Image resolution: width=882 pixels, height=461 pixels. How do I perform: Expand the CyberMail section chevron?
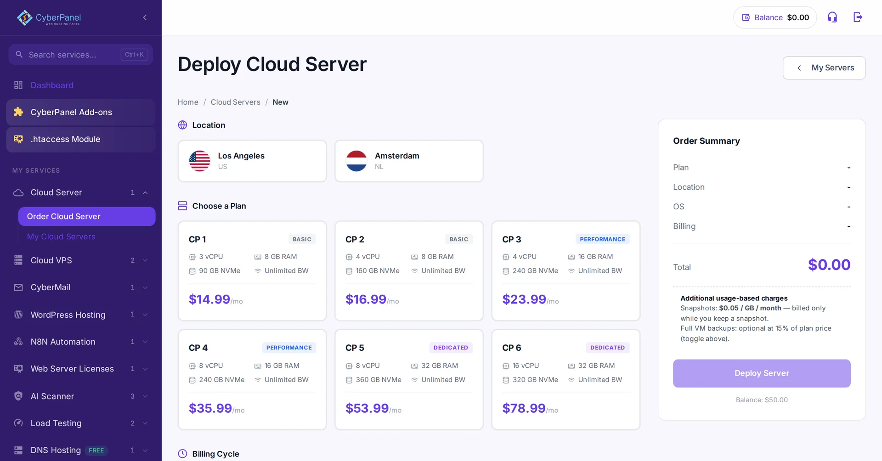(145, 287)
